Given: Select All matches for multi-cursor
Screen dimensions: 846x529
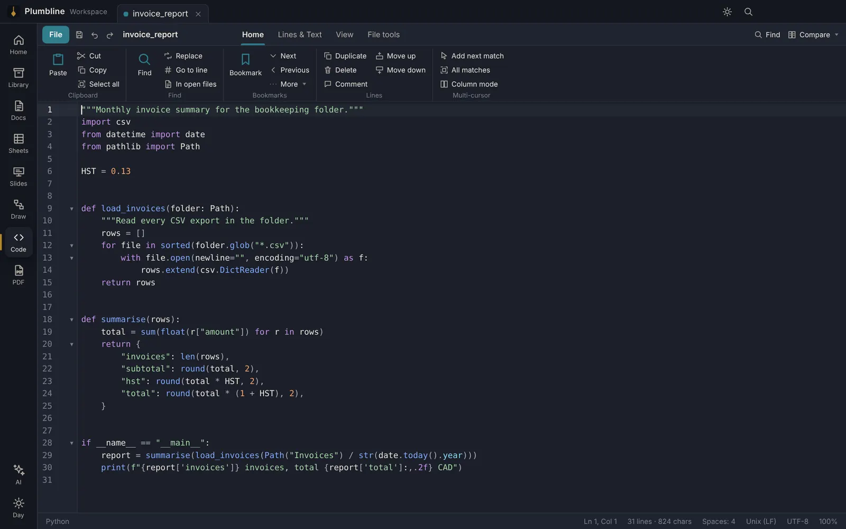Looking at the screenshot, I should tap(465, 70).
